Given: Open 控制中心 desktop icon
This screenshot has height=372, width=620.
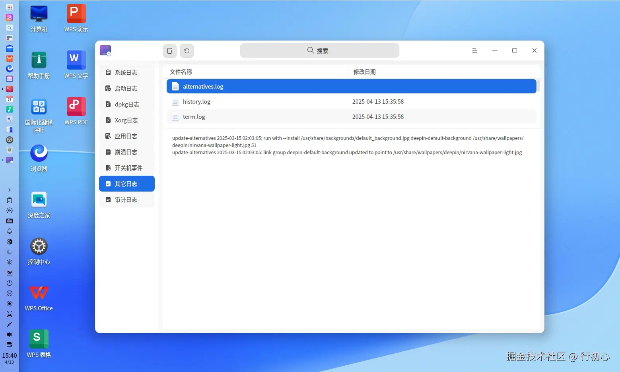Looking at the screenshot, I should [x=39, y=251].
